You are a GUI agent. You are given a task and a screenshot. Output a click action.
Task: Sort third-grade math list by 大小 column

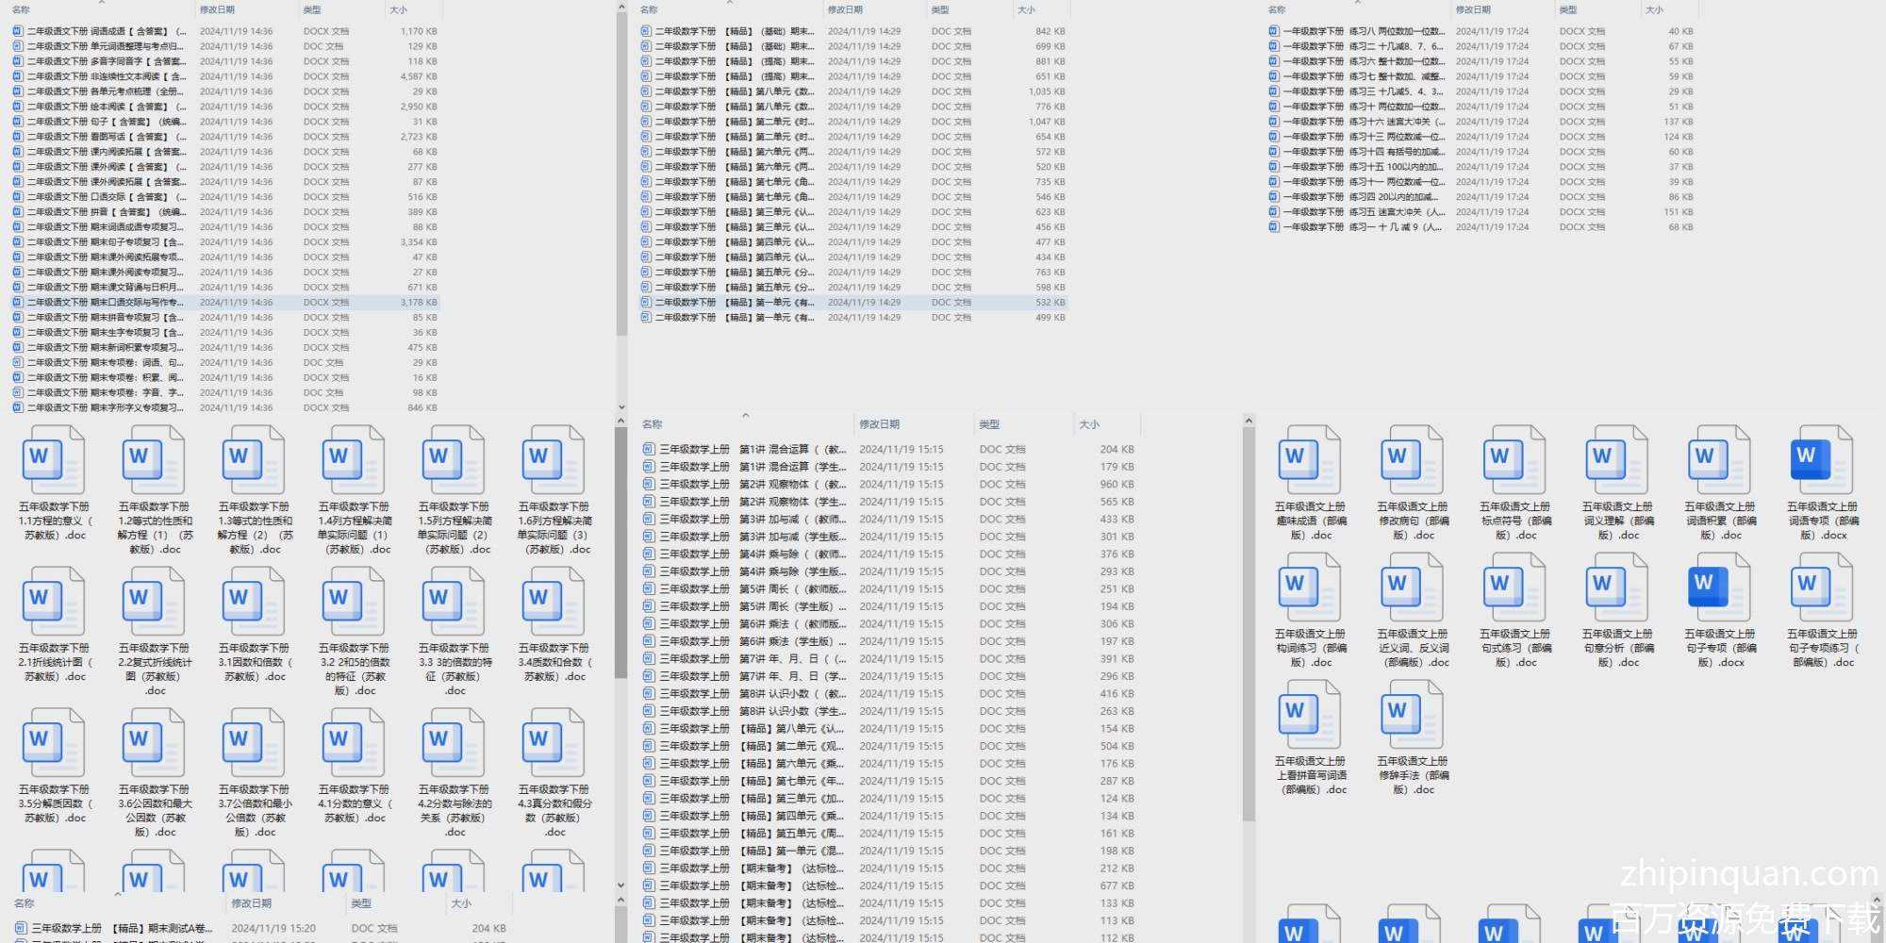(x=1089, y=424)
